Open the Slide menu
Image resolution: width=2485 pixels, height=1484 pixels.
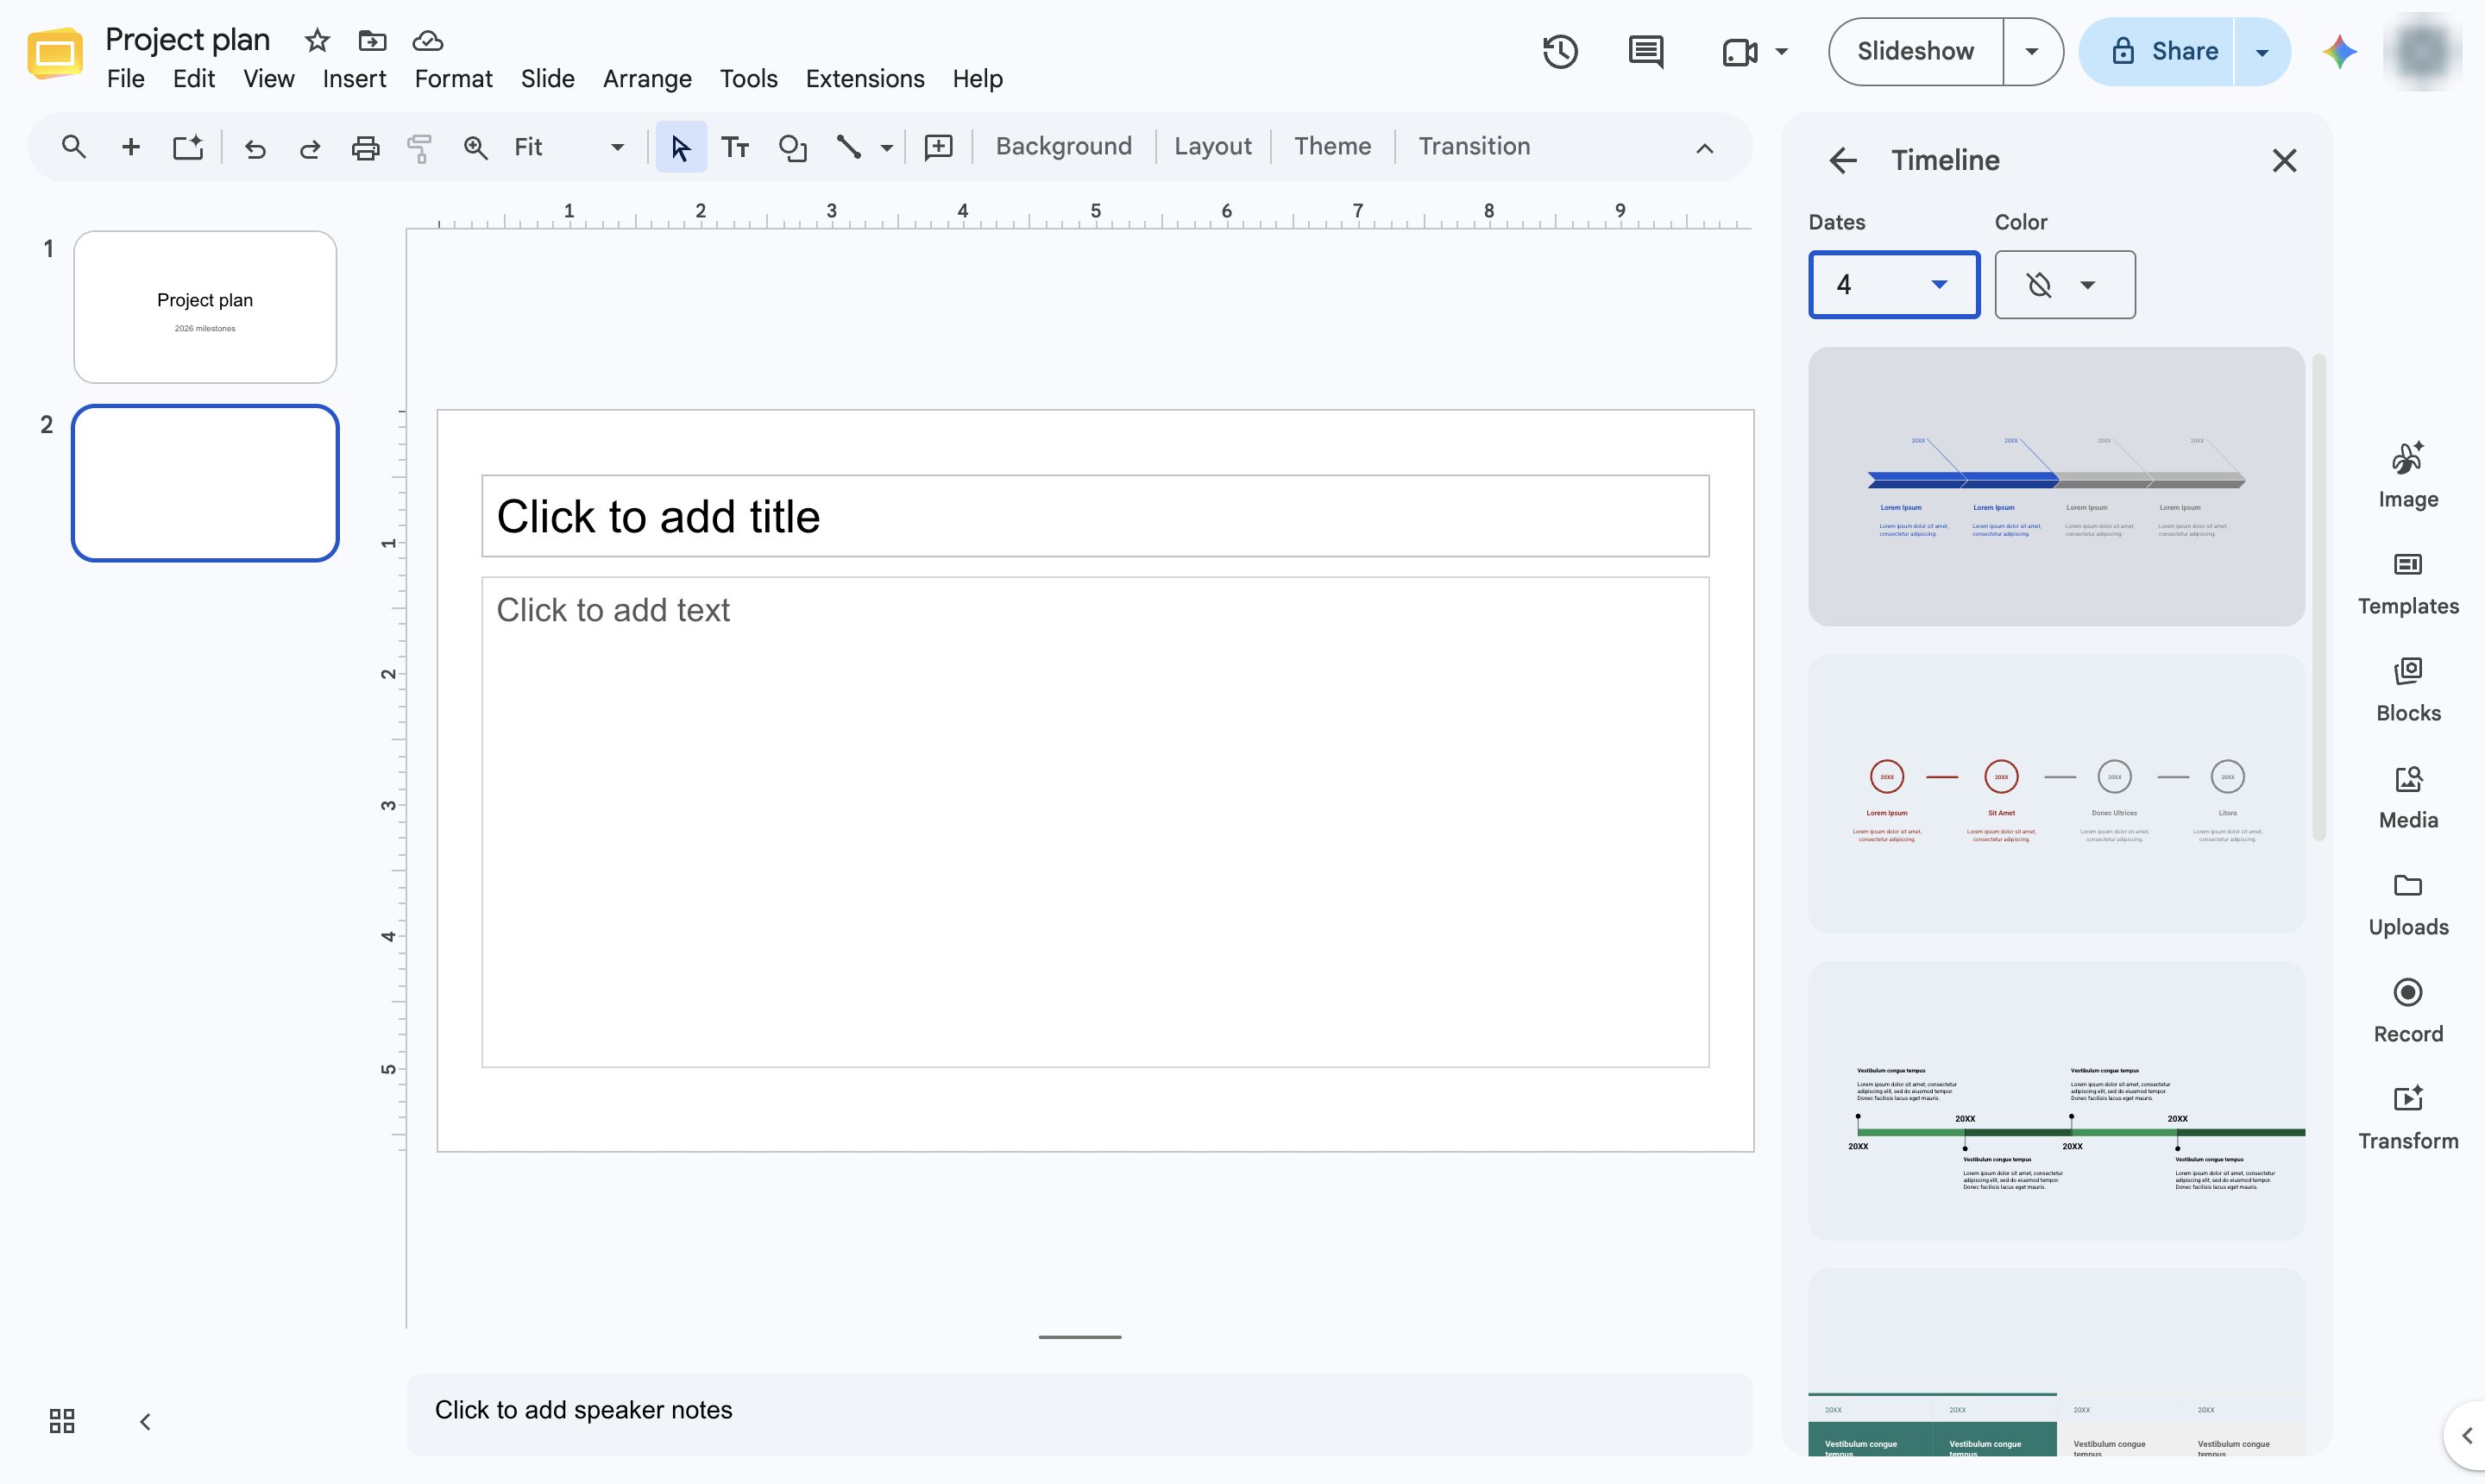pyautogui.click(x=547, y=78)
